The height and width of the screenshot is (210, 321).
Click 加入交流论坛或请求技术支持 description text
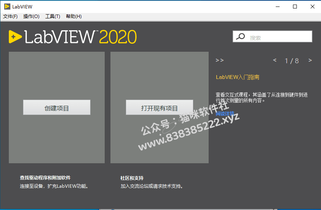point(152,186)
